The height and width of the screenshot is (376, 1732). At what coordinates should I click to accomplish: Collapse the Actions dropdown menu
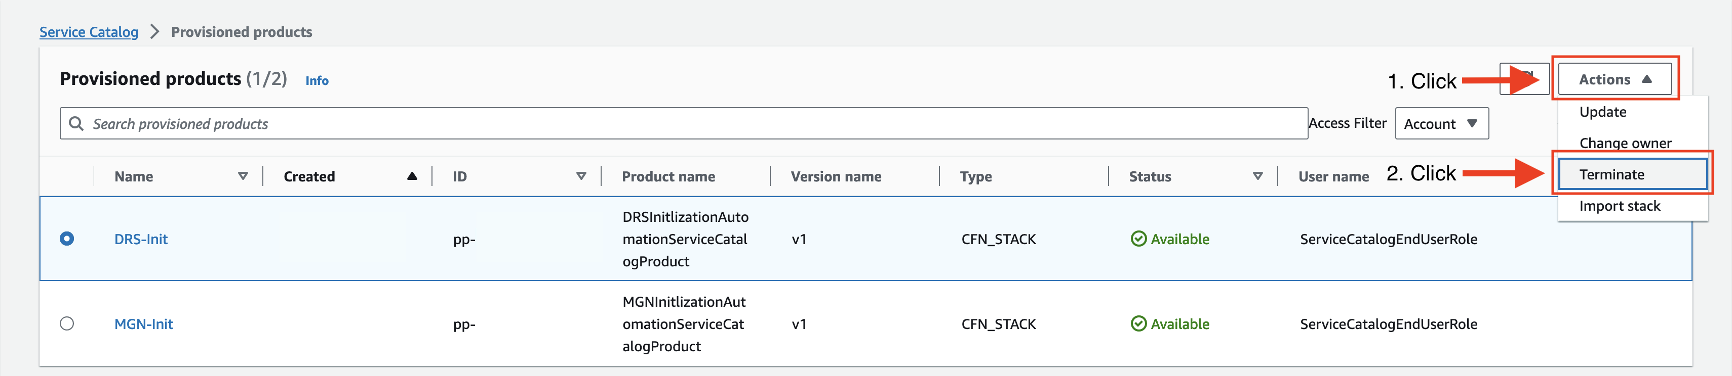click(x=1615, y=79)
